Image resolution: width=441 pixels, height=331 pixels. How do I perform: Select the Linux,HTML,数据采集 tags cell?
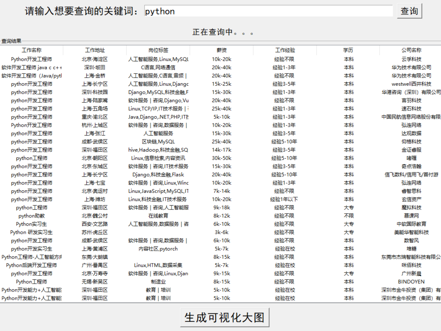tap(158, 265)
